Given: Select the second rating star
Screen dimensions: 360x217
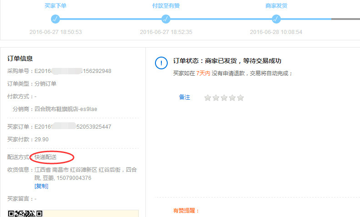Looking at the screenshot, I should tap(216, 98).
